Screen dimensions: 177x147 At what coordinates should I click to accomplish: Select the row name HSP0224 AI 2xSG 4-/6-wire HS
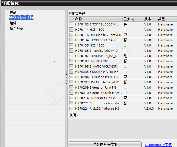97,109
